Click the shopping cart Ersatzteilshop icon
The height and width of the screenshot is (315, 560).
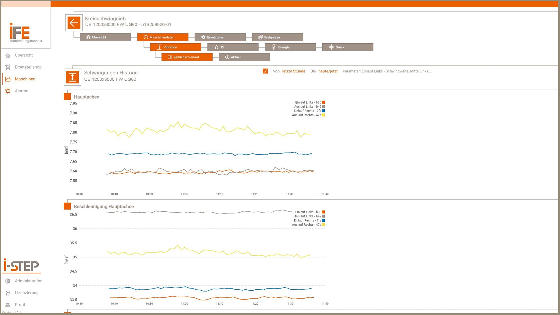8,67
